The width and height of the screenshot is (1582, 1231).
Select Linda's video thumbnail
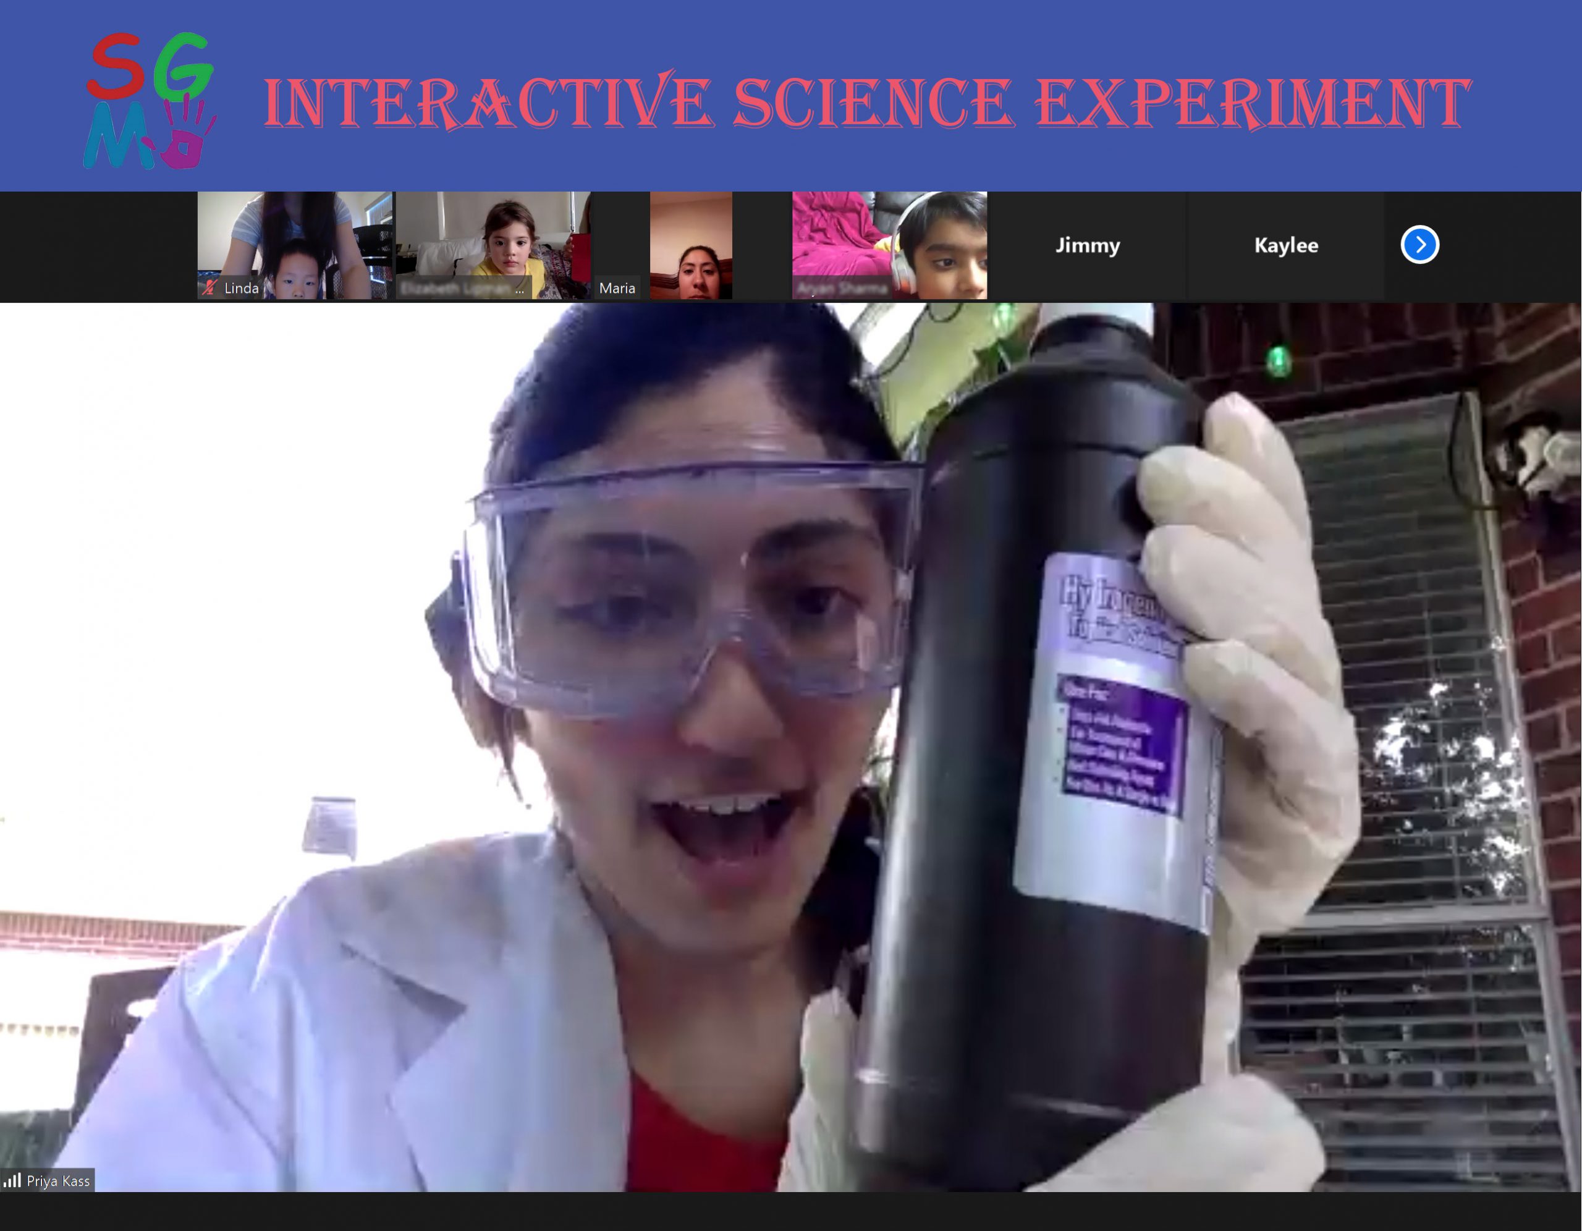point(295,245)
